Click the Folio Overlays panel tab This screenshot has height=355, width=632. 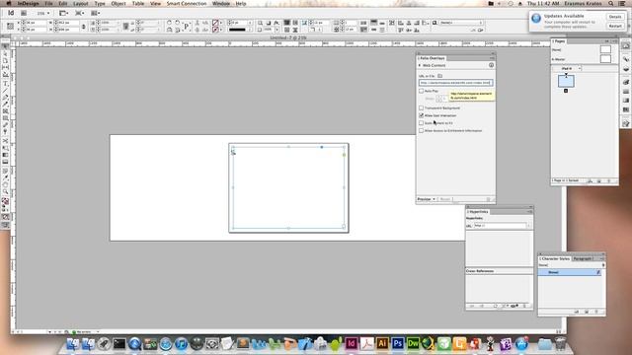(432, 58)
